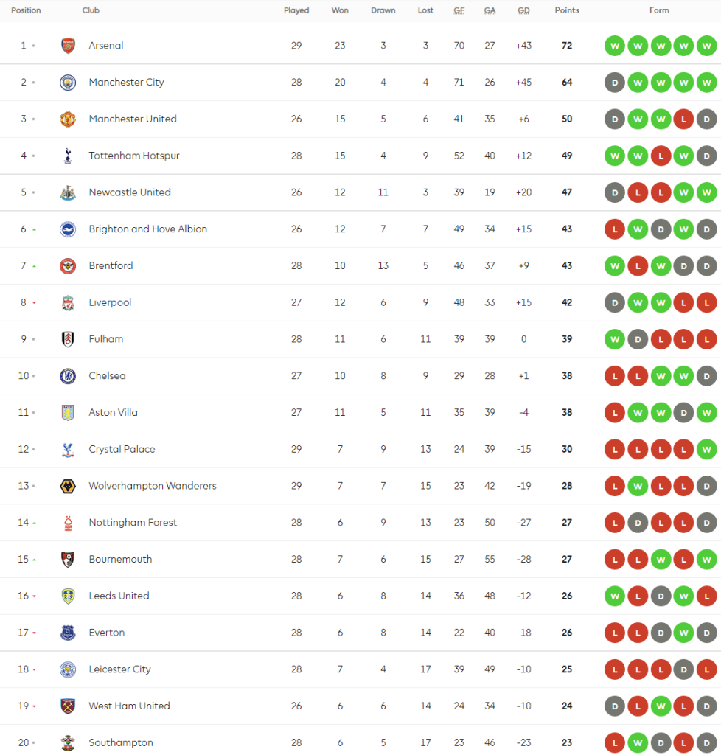Click the Tottenham Hotspur crest icon
The height and width of the screenshot is (755, 721).
coord(68,156)
